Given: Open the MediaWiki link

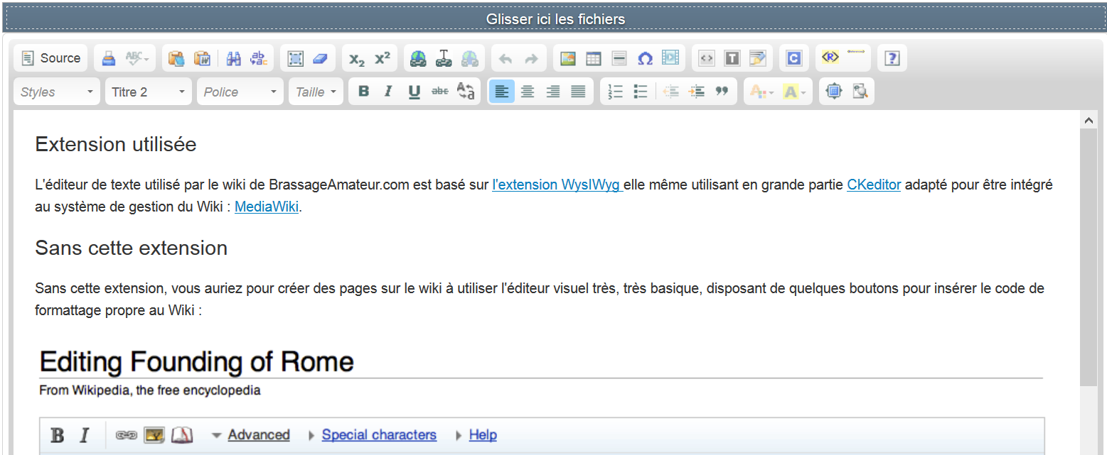Looking at the screenshot, I should [x=267, y=208].
